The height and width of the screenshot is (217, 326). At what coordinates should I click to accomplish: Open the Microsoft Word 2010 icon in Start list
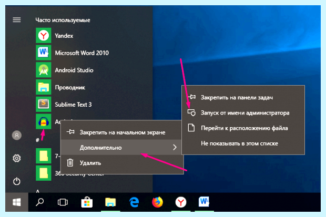coord(44,53)
